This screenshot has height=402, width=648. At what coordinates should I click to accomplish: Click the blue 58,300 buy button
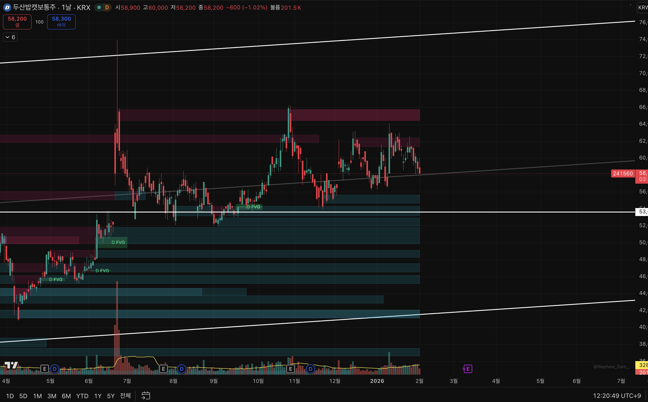coord(61,22)
